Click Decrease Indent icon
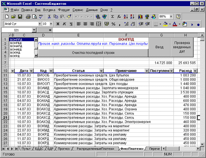206x158 pixels. (141, 24)
